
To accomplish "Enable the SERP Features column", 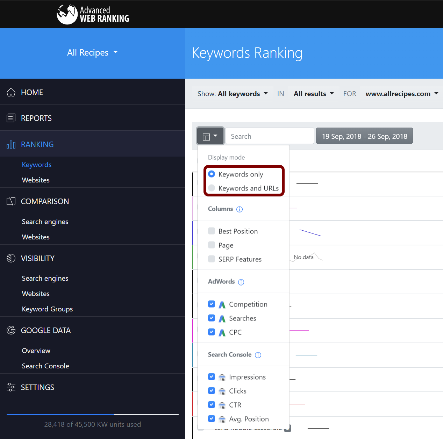I will click(212, 259).
